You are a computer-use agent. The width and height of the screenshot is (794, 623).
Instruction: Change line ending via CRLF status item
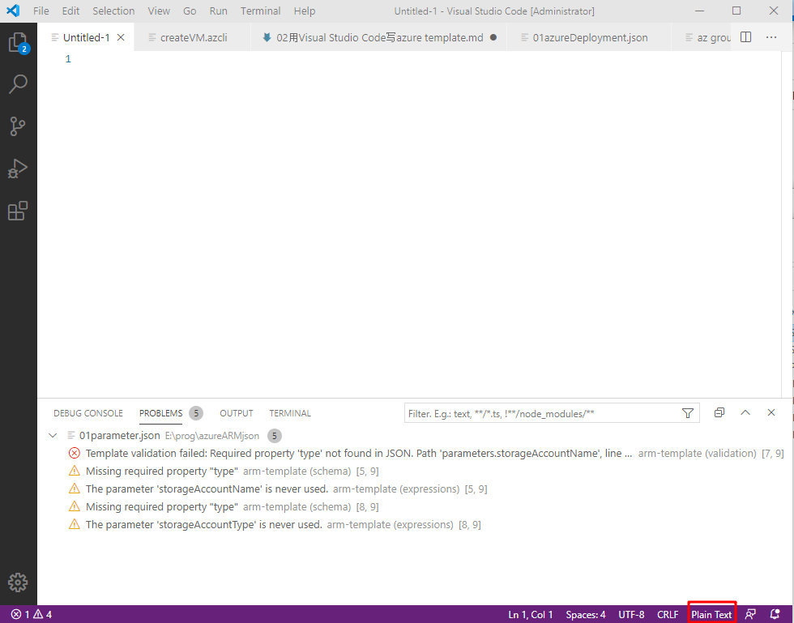(668, 614)
